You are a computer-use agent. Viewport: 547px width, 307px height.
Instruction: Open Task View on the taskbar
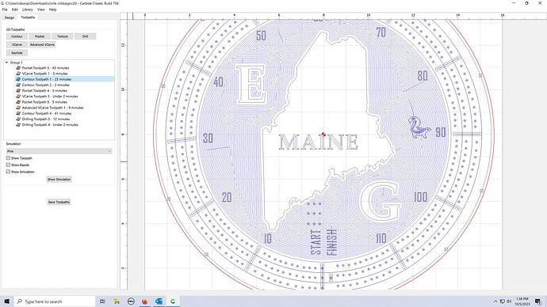(102, 301)
